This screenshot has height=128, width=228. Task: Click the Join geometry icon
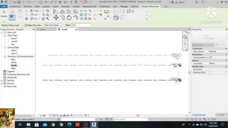[x=32, y=18]
